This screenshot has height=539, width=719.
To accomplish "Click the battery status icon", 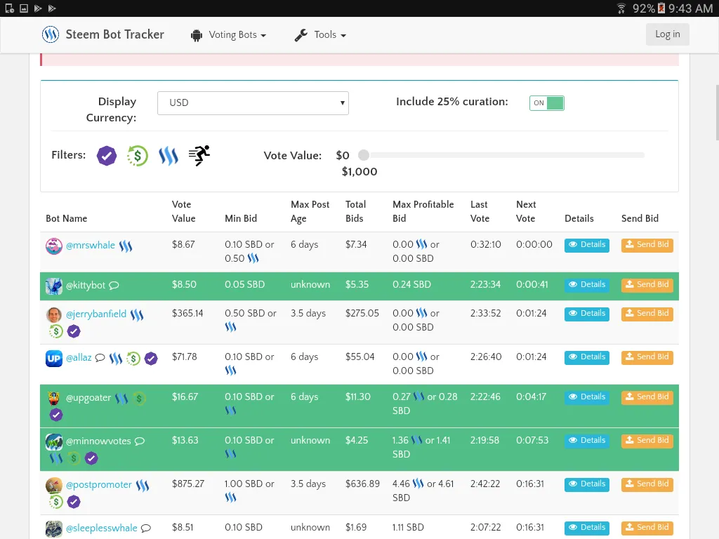I will click(x=661, y=8).
